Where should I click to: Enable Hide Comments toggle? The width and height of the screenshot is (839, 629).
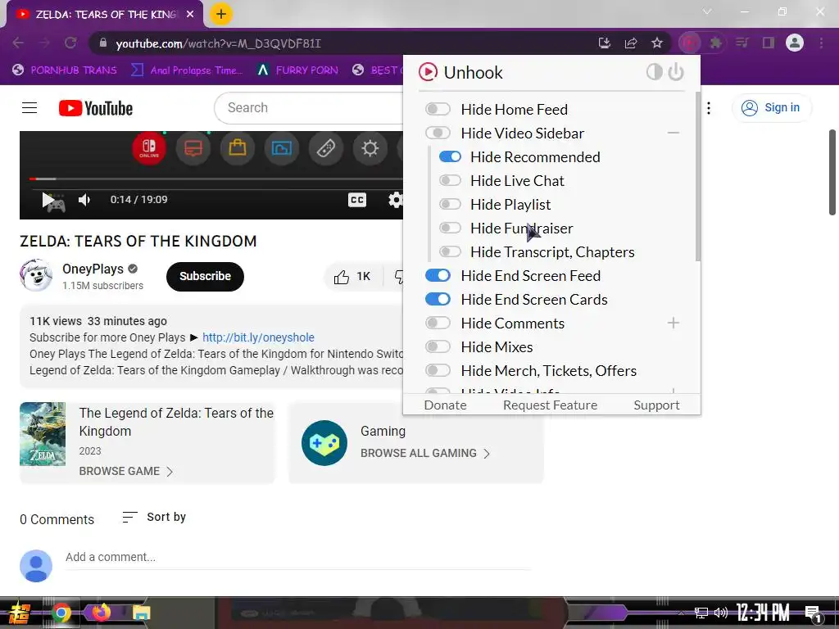pyautogui.click(x=438, y=323)
